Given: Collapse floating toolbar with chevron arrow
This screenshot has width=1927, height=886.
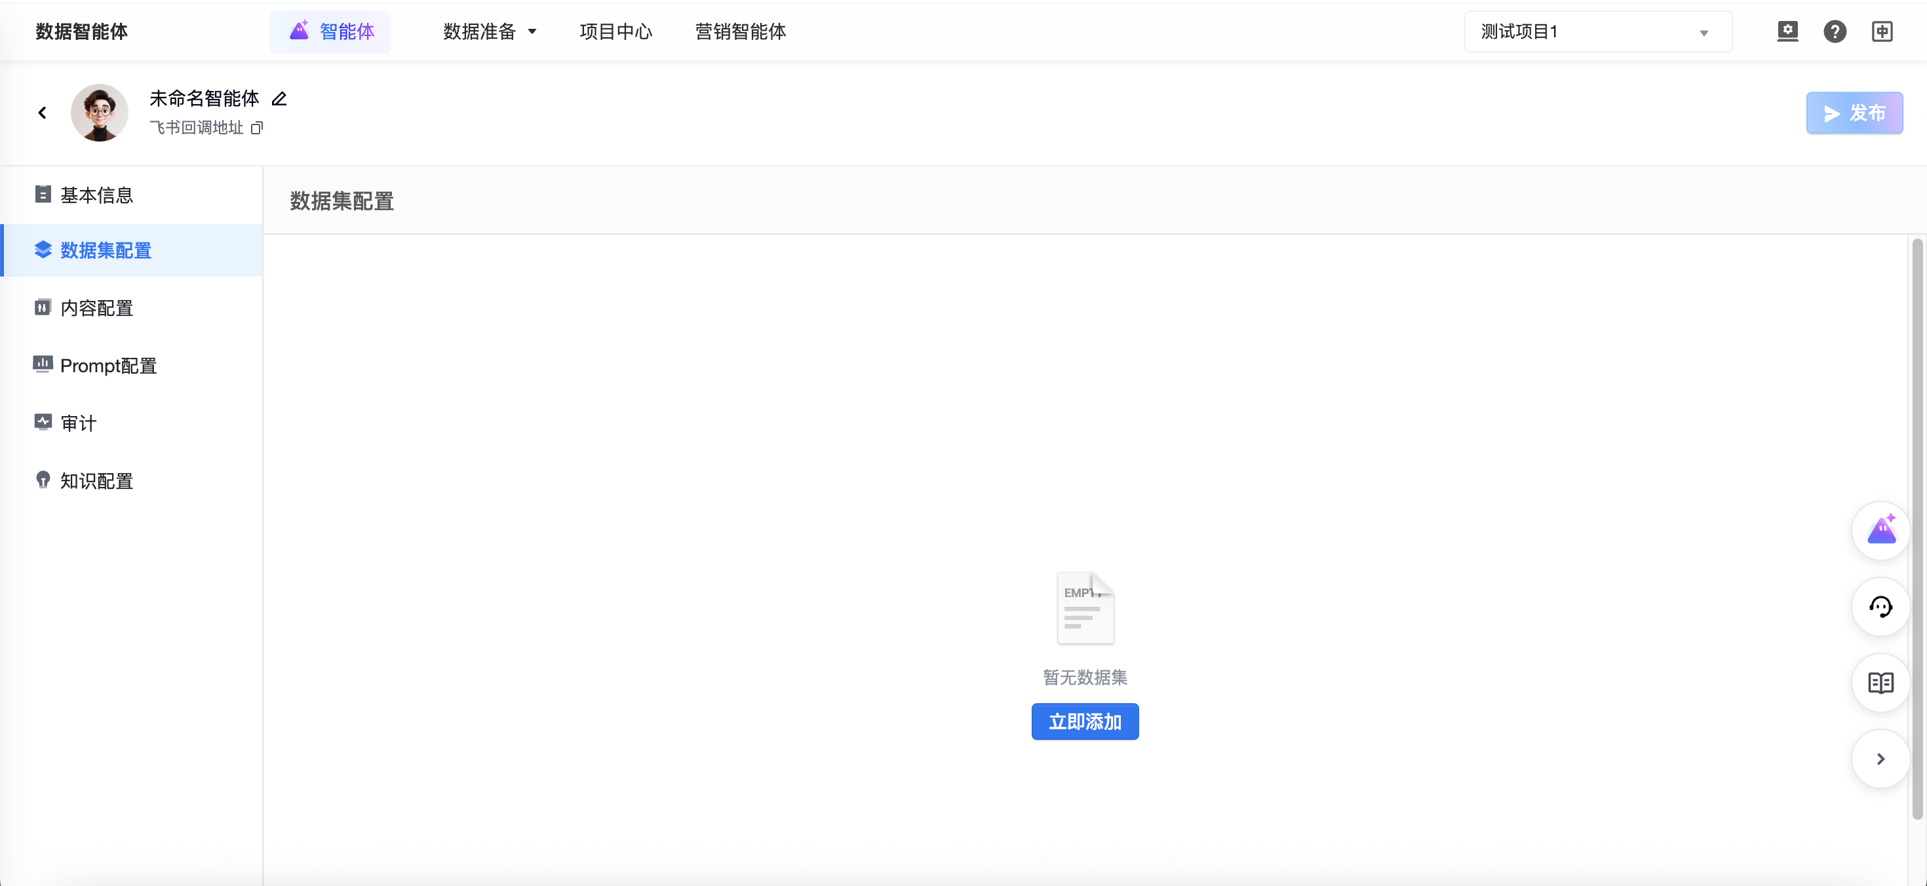Looking at the screenshot, I should (1880, 759).
